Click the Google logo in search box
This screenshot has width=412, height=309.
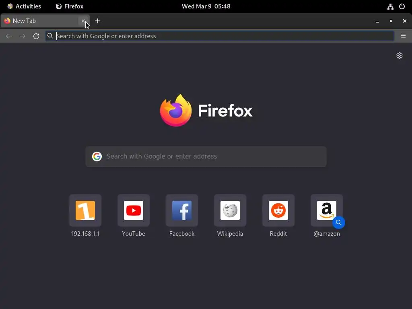click(97, 157)
